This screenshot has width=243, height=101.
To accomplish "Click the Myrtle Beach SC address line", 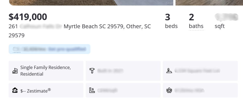I will (x=80, y=31).
